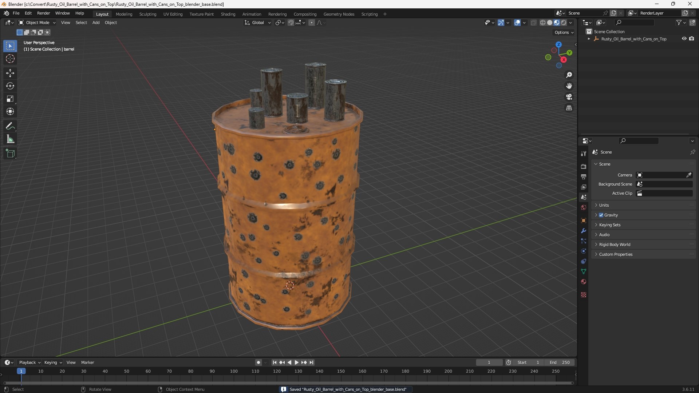Select the Cursor tool in the toolbar
The image size is (699, 393).
[x=10, y=59]
